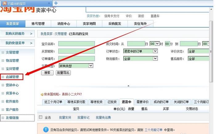Click the vertical page scrollbar
Viewport: 216px width, 134px height.
tap(211, 52)
